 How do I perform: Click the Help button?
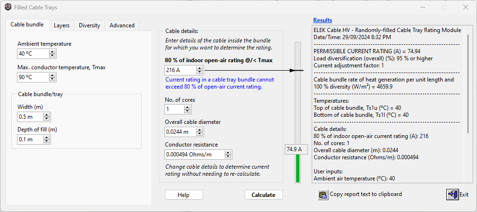point(183,195)
